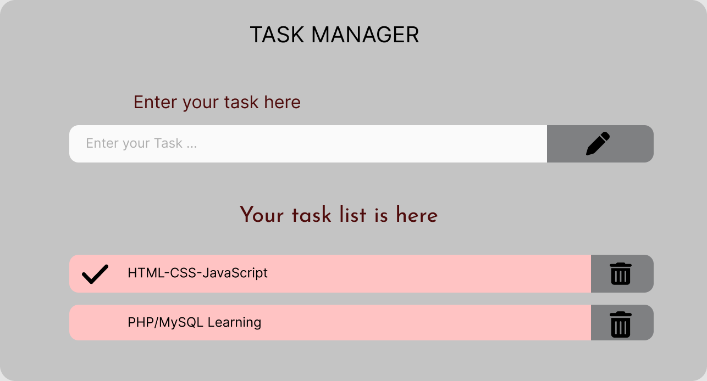Select the PHP/MySQL Learning task text

[195, 322]
